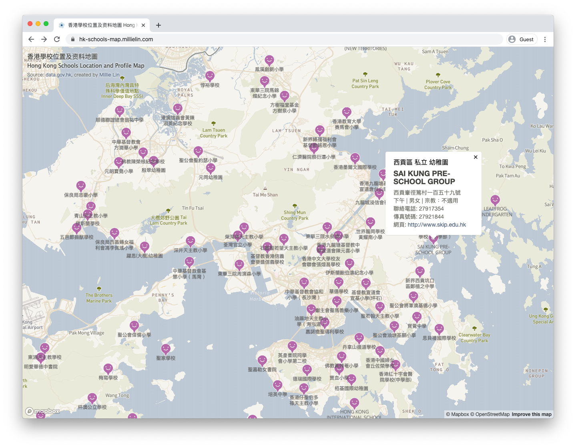The image size is (576, 448).
Task: Select the 香港教育大學賽馬會小學 pin
Action: click(x=347, y=113)
